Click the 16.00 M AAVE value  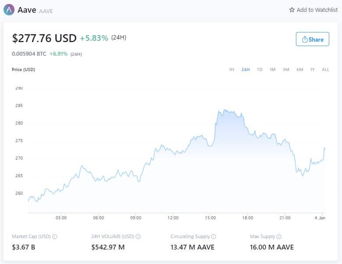272,247
